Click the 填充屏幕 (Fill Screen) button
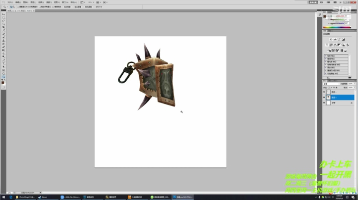The width and height of the screenshot is (358, 200). coord(89,7)
